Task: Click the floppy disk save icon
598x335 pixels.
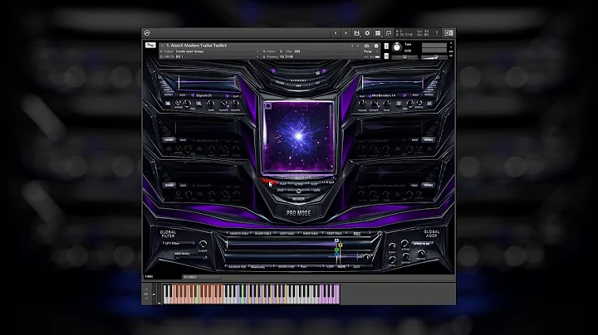Action: tap(356, 33)
